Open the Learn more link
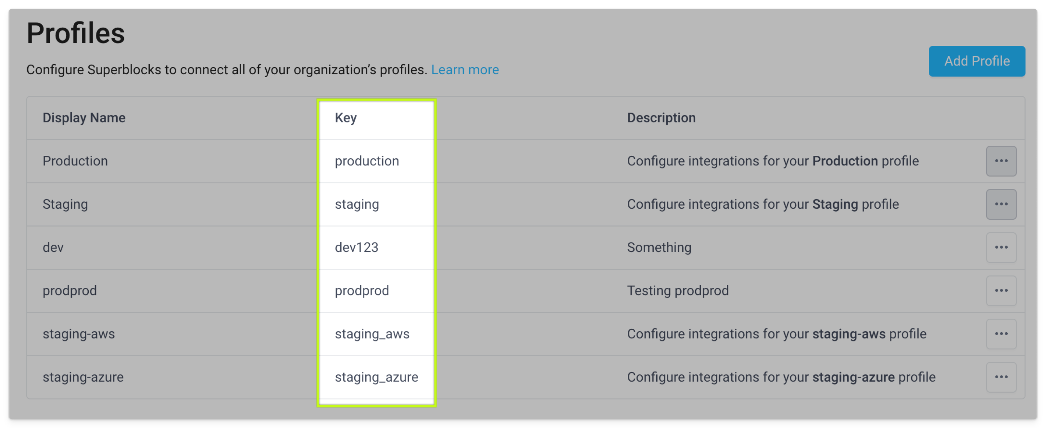 click(464, 70)
